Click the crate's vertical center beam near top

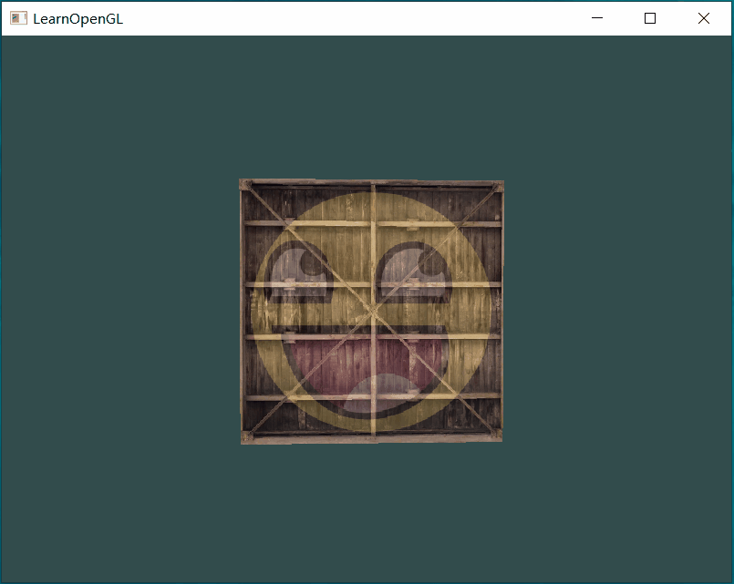click(372, 202)
